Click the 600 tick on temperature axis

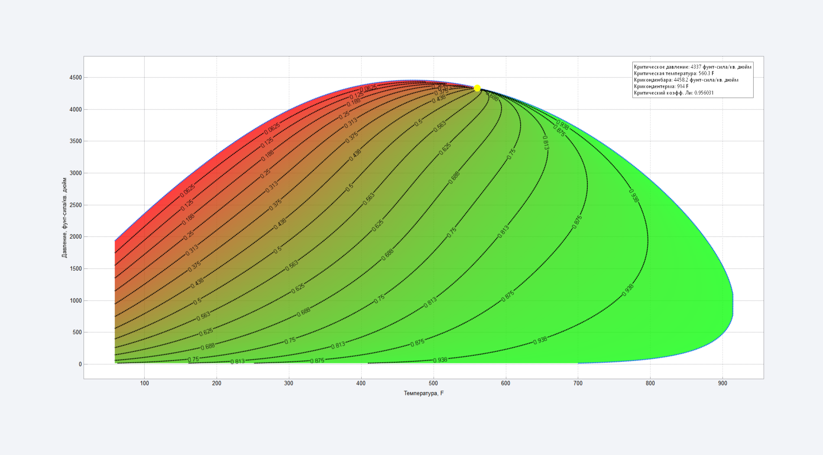pos(505,383)
